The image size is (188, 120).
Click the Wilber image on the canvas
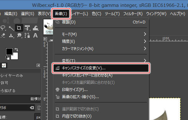[x=165, y=109]
